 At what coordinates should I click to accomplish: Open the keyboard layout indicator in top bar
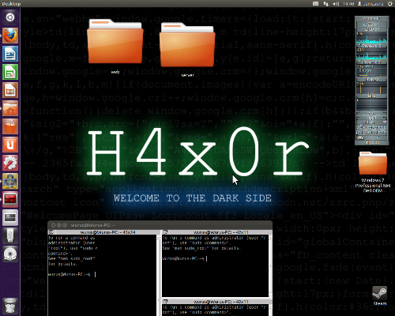click(x=315, y=4)
